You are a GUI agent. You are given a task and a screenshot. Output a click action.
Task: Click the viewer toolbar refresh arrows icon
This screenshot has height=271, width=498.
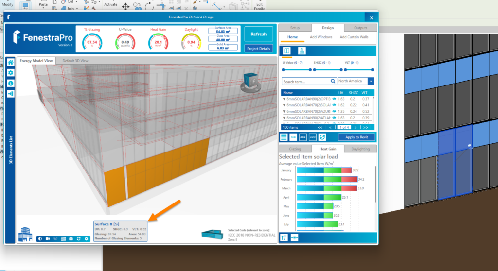coord(78,238)
